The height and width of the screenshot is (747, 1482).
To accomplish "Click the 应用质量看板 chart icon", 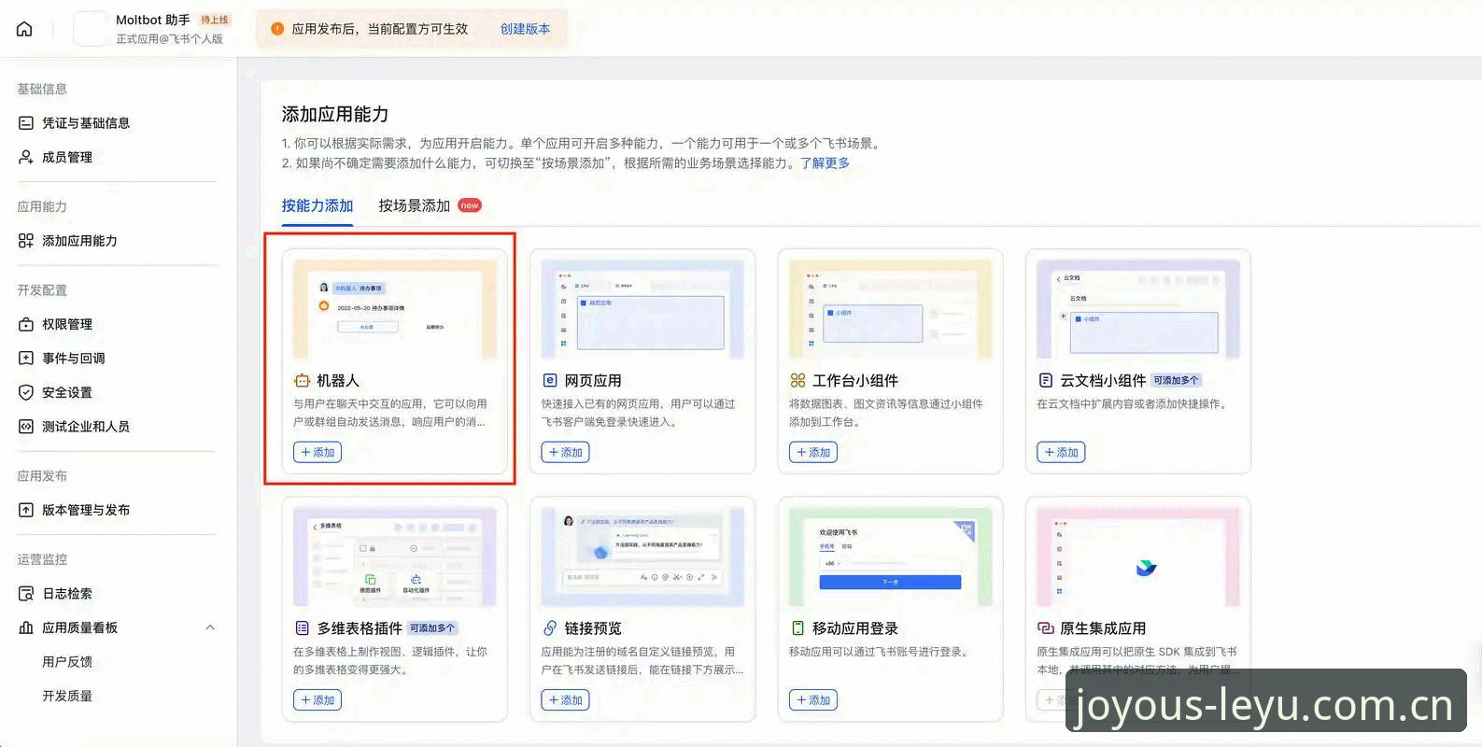I will point(26,627).
